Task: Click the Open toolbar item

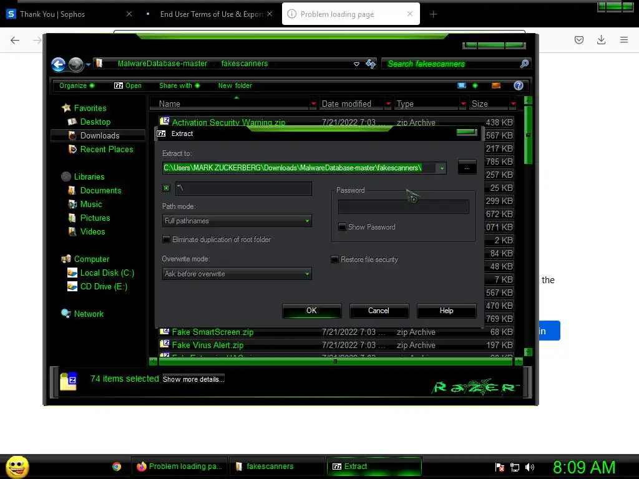Action: tap(128, 85)
